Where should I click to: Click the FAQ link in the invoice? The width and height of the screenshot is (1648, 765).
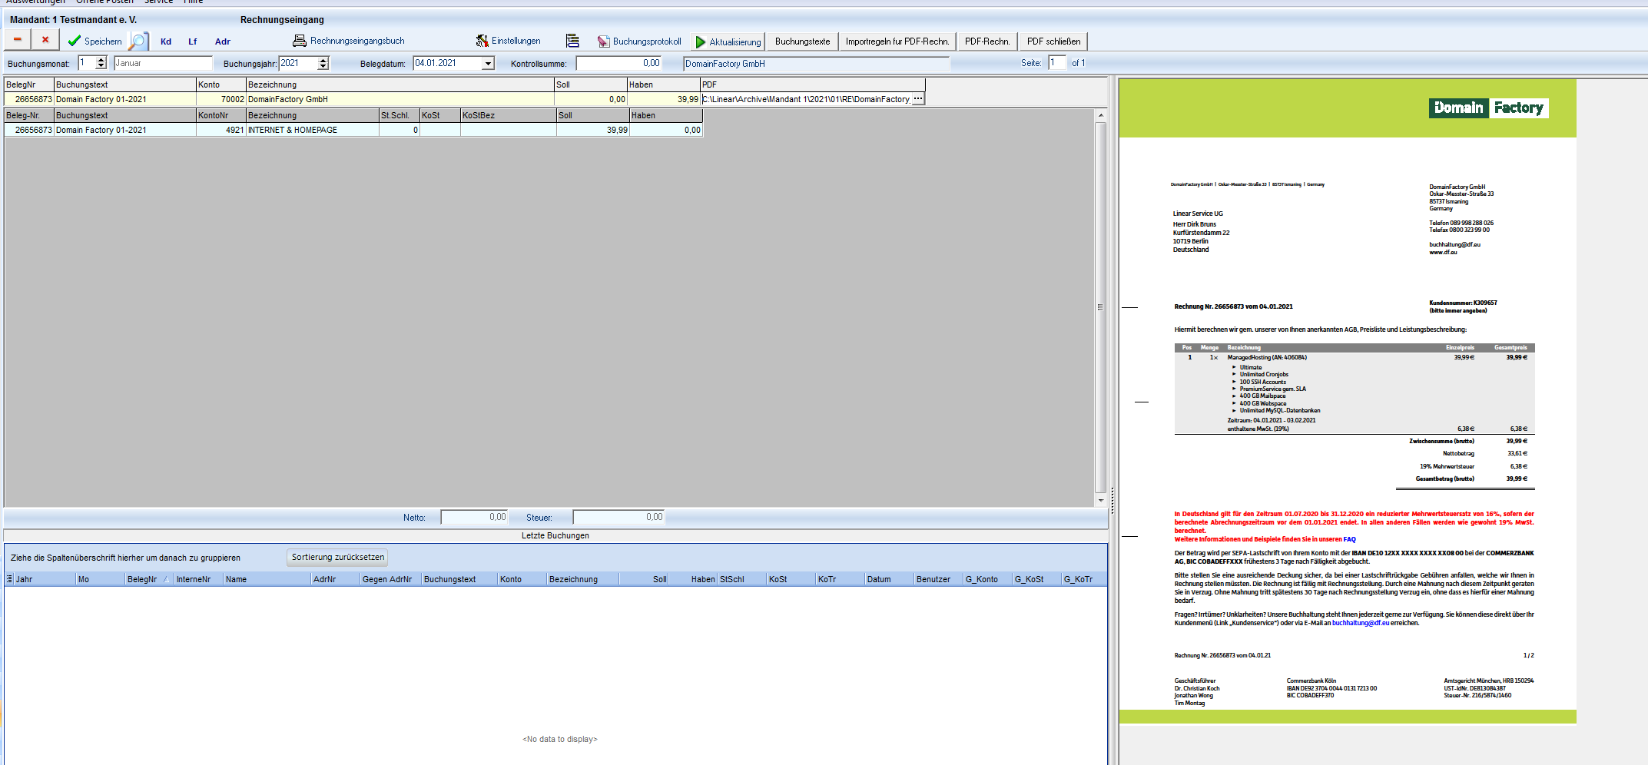click(1349, 539)
